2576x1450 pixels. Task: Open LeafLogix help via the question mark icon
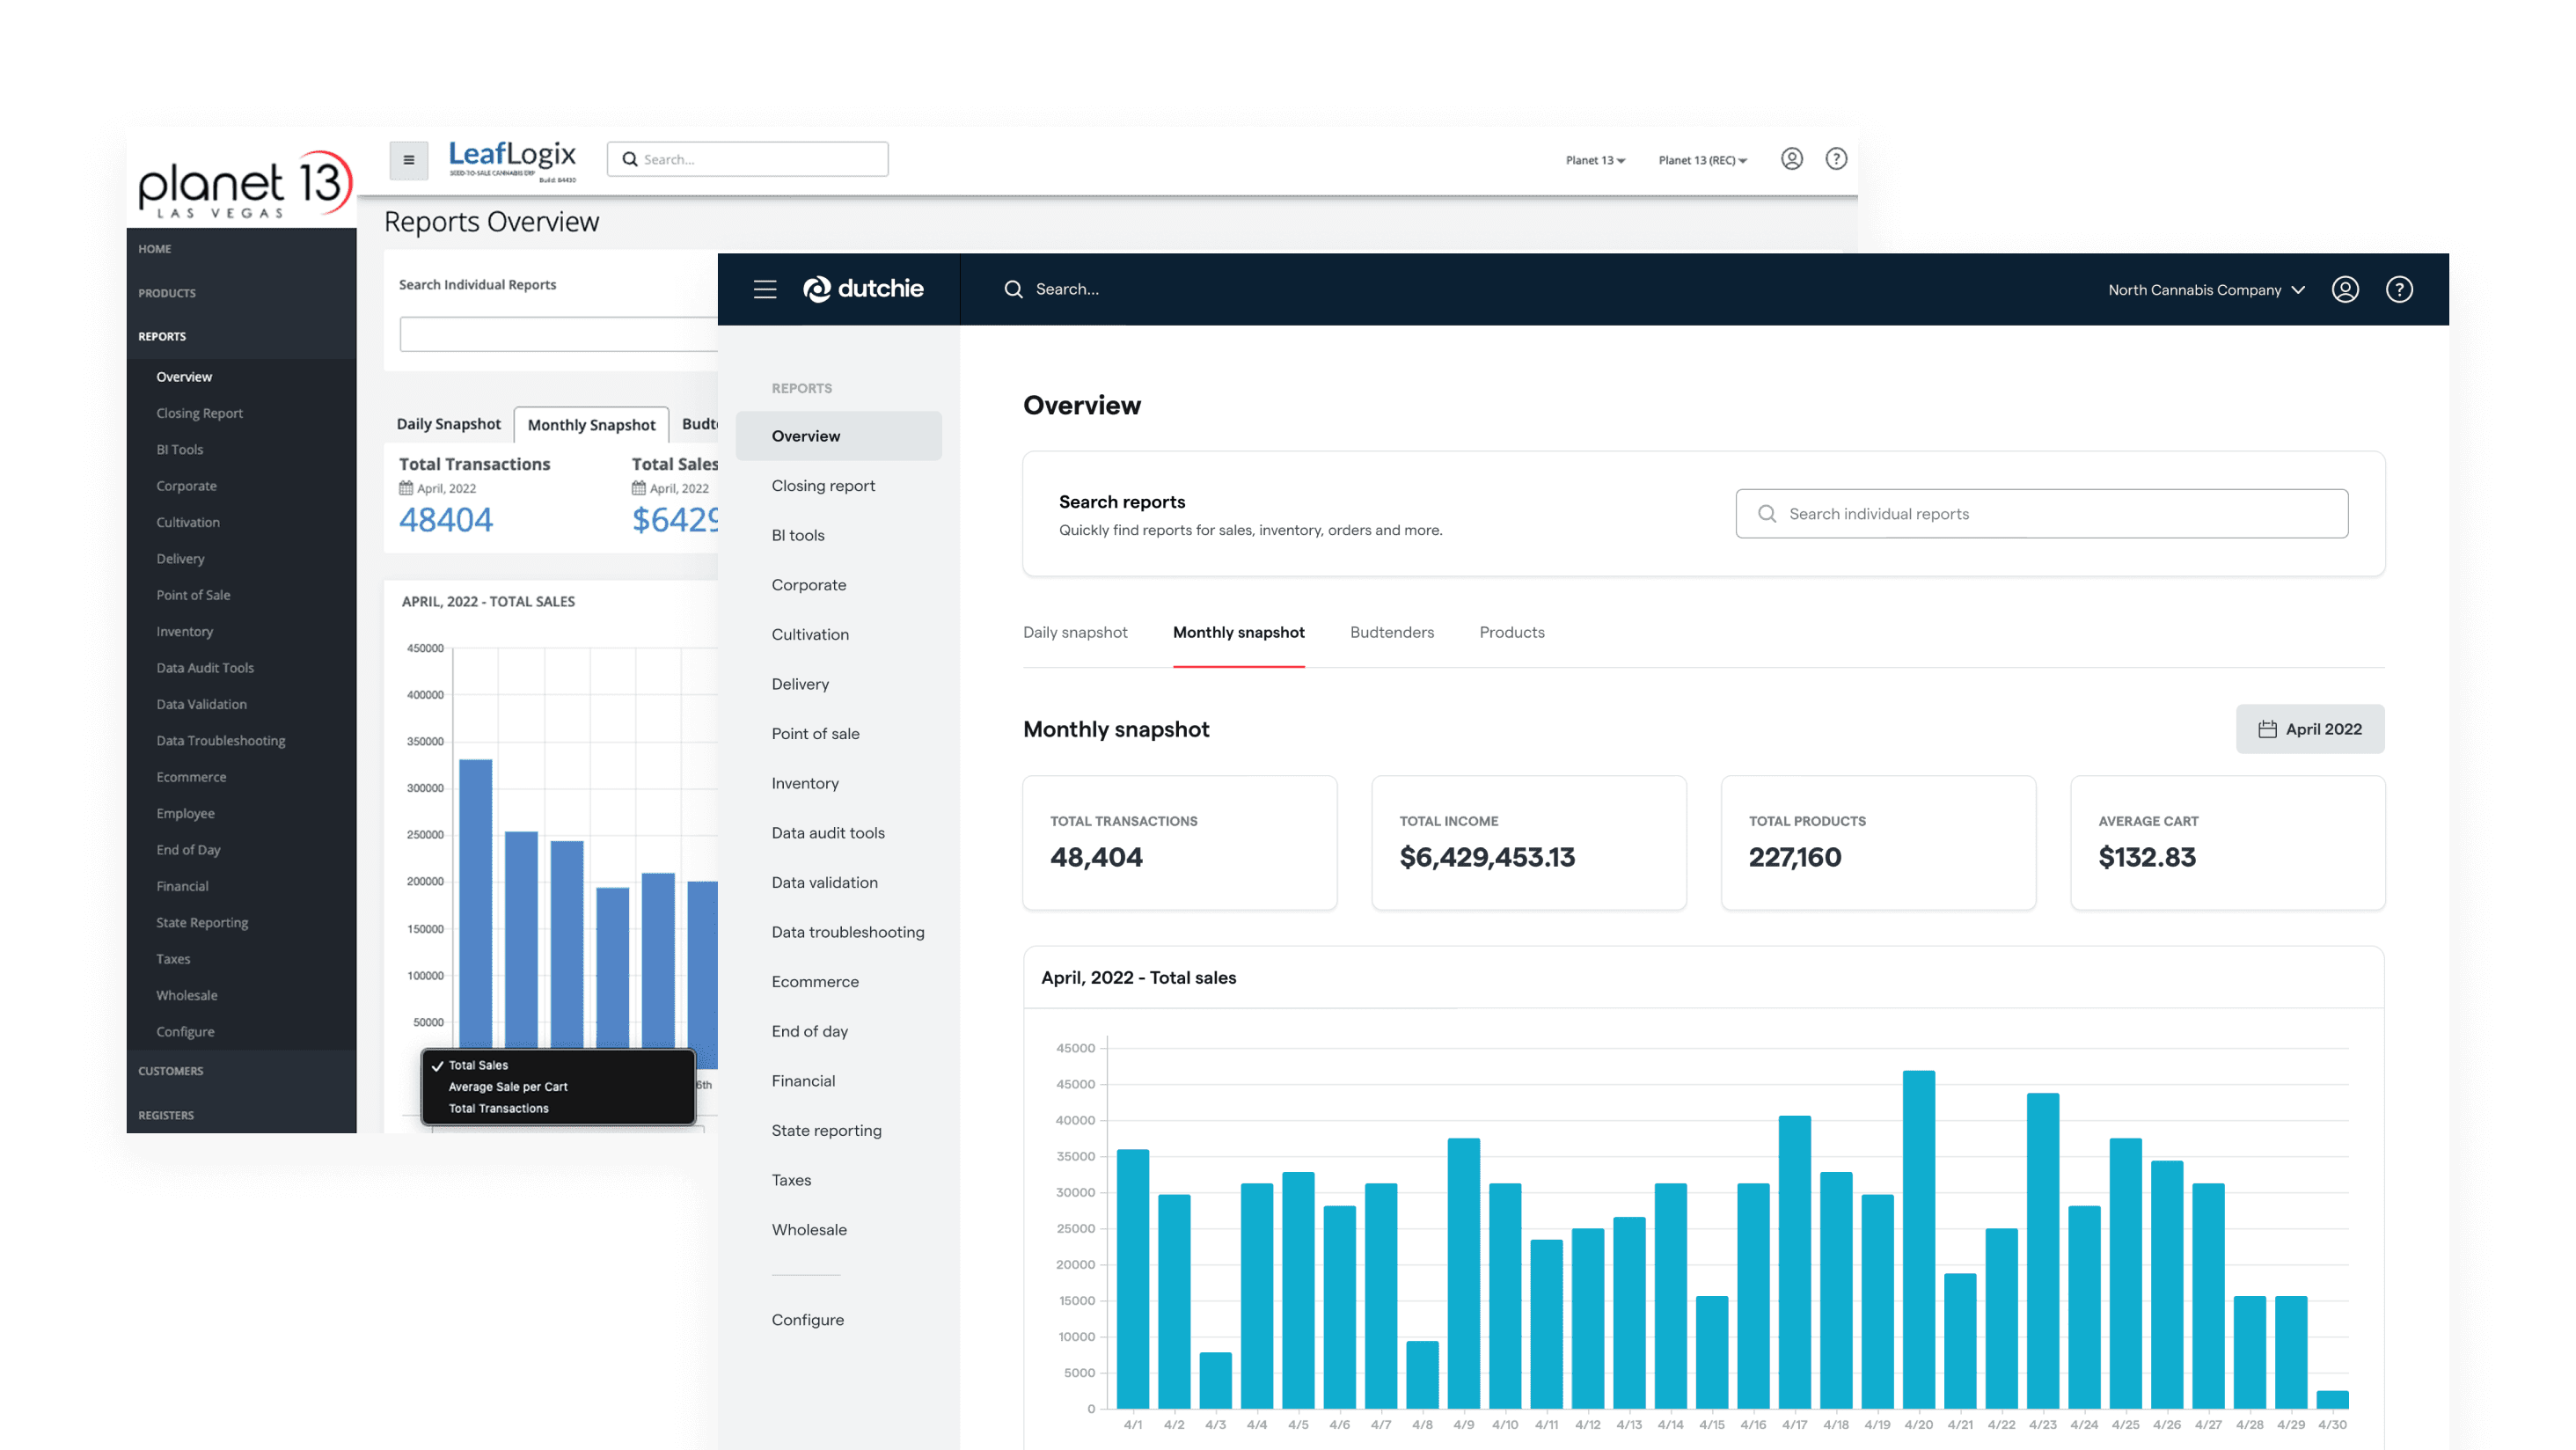point(1836,159)
